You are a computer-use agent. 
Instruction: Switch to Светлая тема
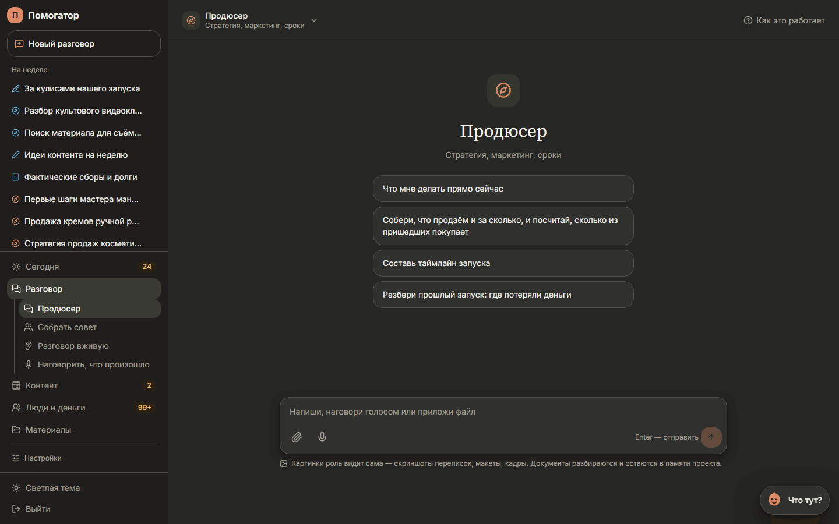pos(84,488)
